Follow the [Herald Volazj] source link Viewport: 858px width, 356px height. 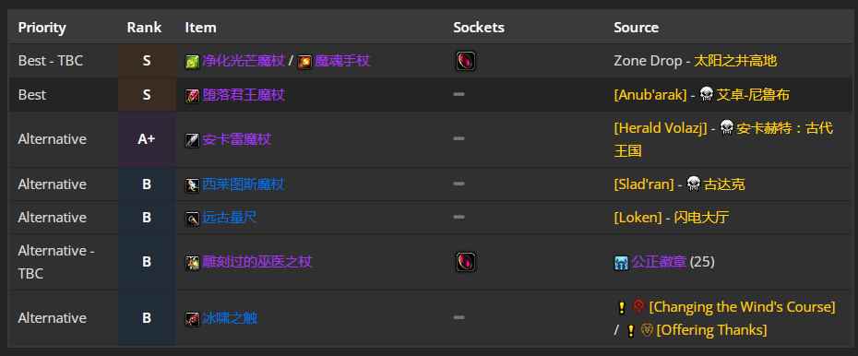click(661, 128)
